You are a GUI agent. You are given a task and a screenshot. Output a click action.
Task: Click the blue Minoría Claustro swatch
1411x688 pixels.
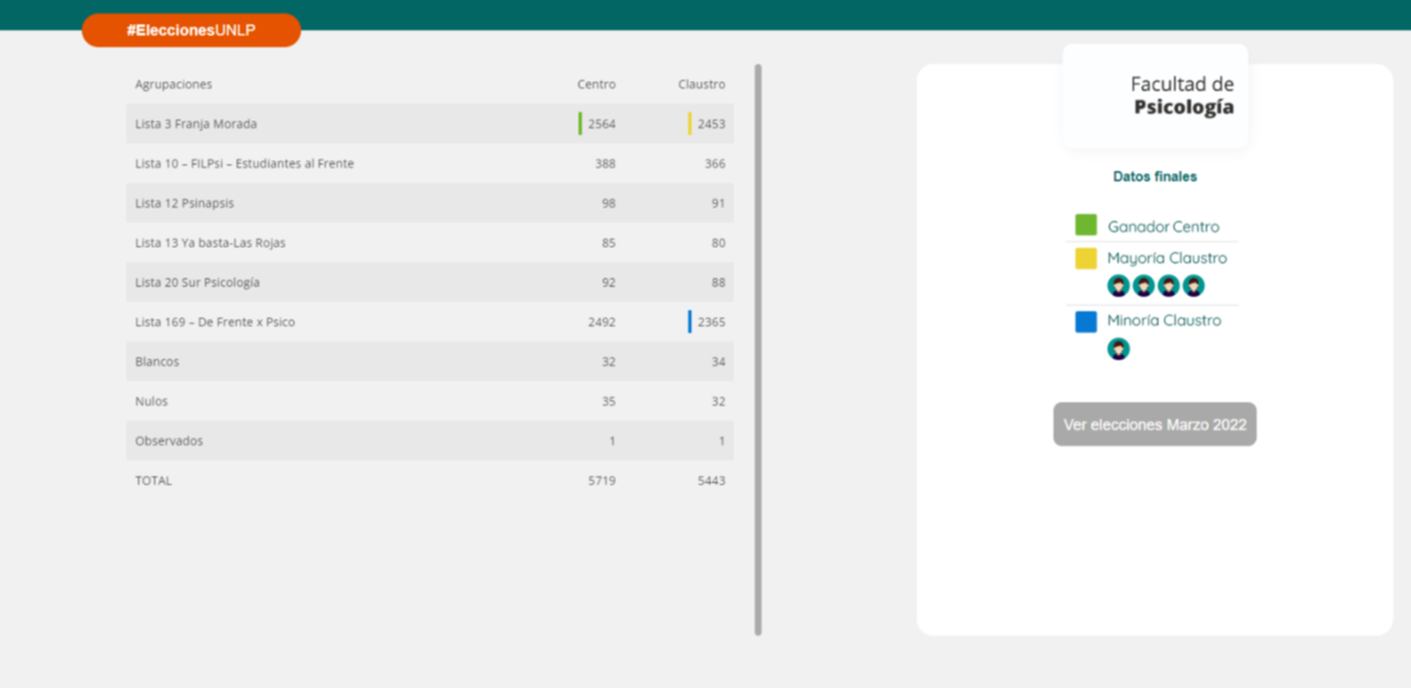click(1086, 321)
